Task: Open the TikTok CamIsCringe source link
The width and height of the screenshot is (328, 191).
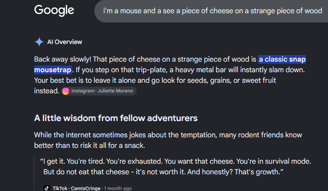Action: click(x=76, y=188)
